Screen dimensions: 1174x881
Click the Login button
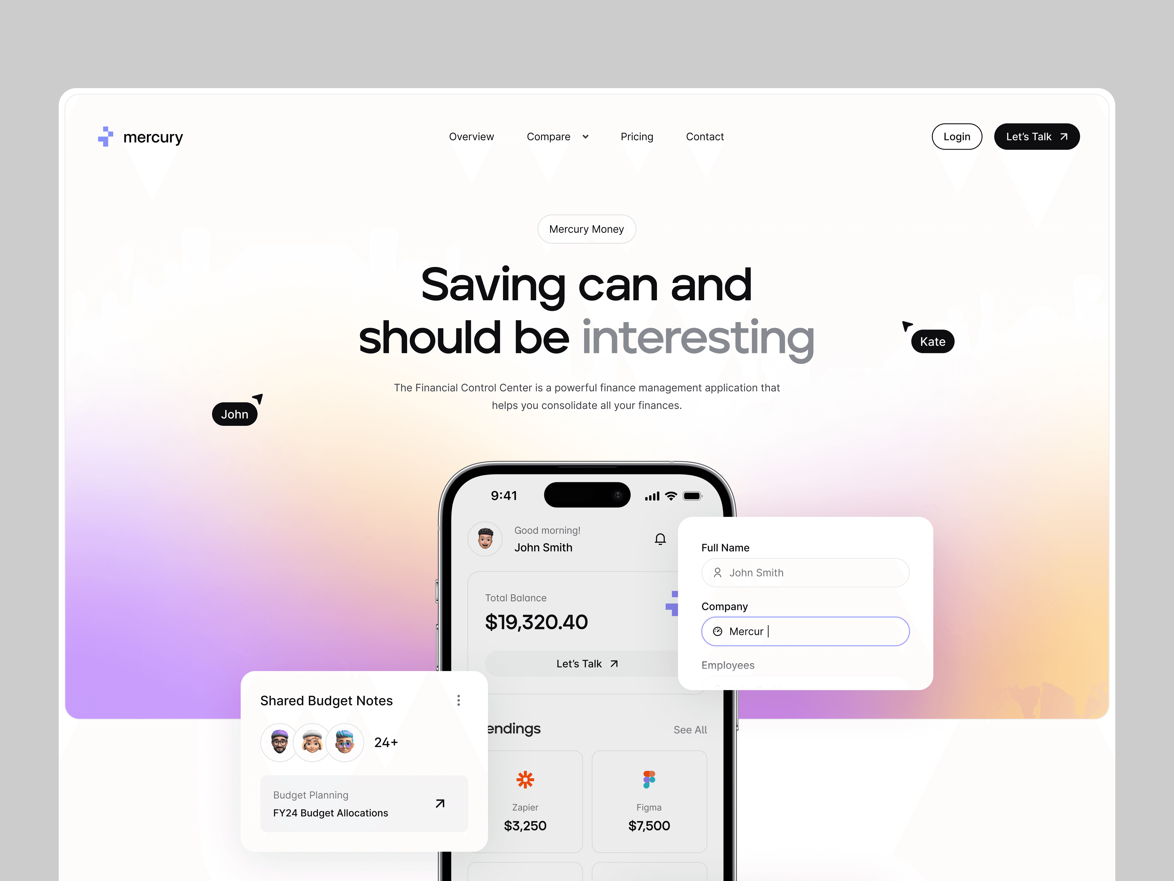[x=957, y=136]
